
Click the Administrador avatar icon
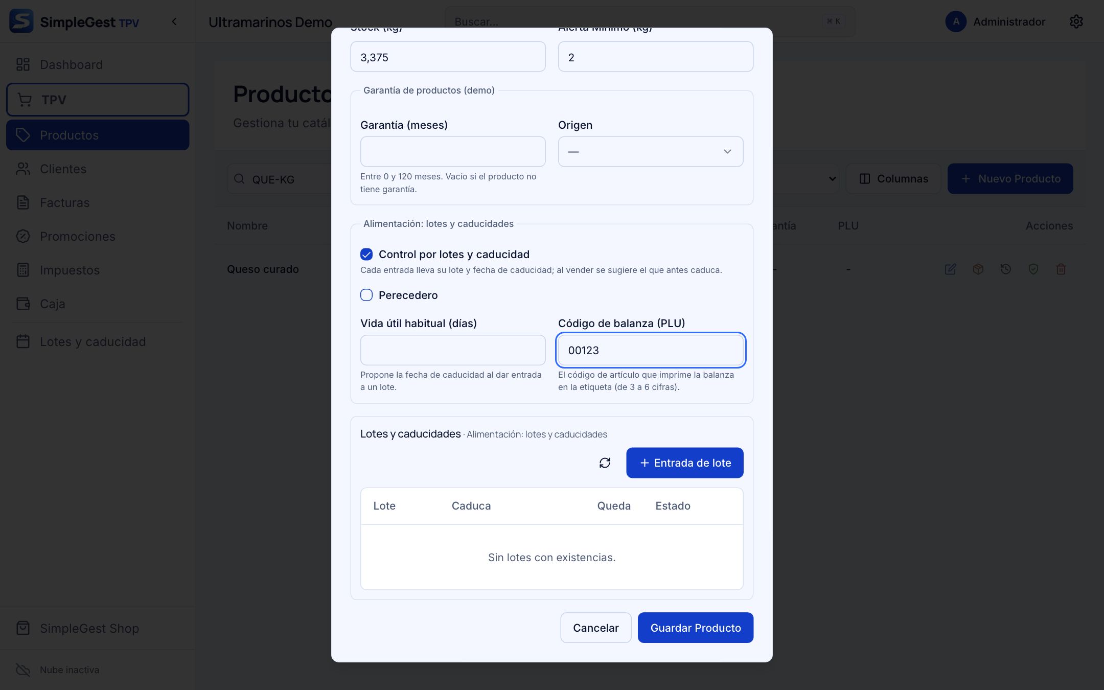tap(956, 21)
